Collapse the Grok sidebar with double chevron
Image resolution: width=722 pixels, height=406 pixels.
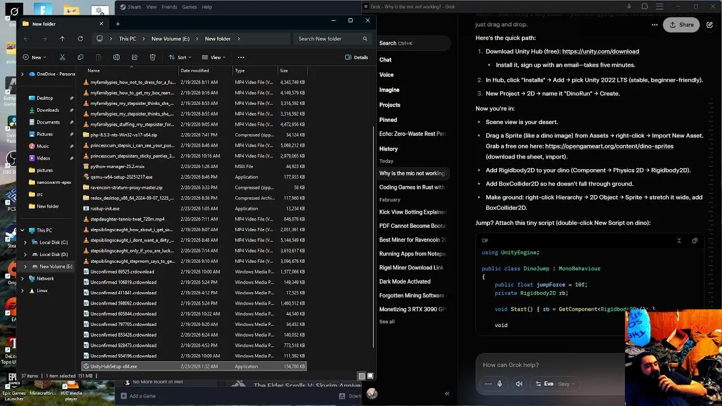pos(447,394)
